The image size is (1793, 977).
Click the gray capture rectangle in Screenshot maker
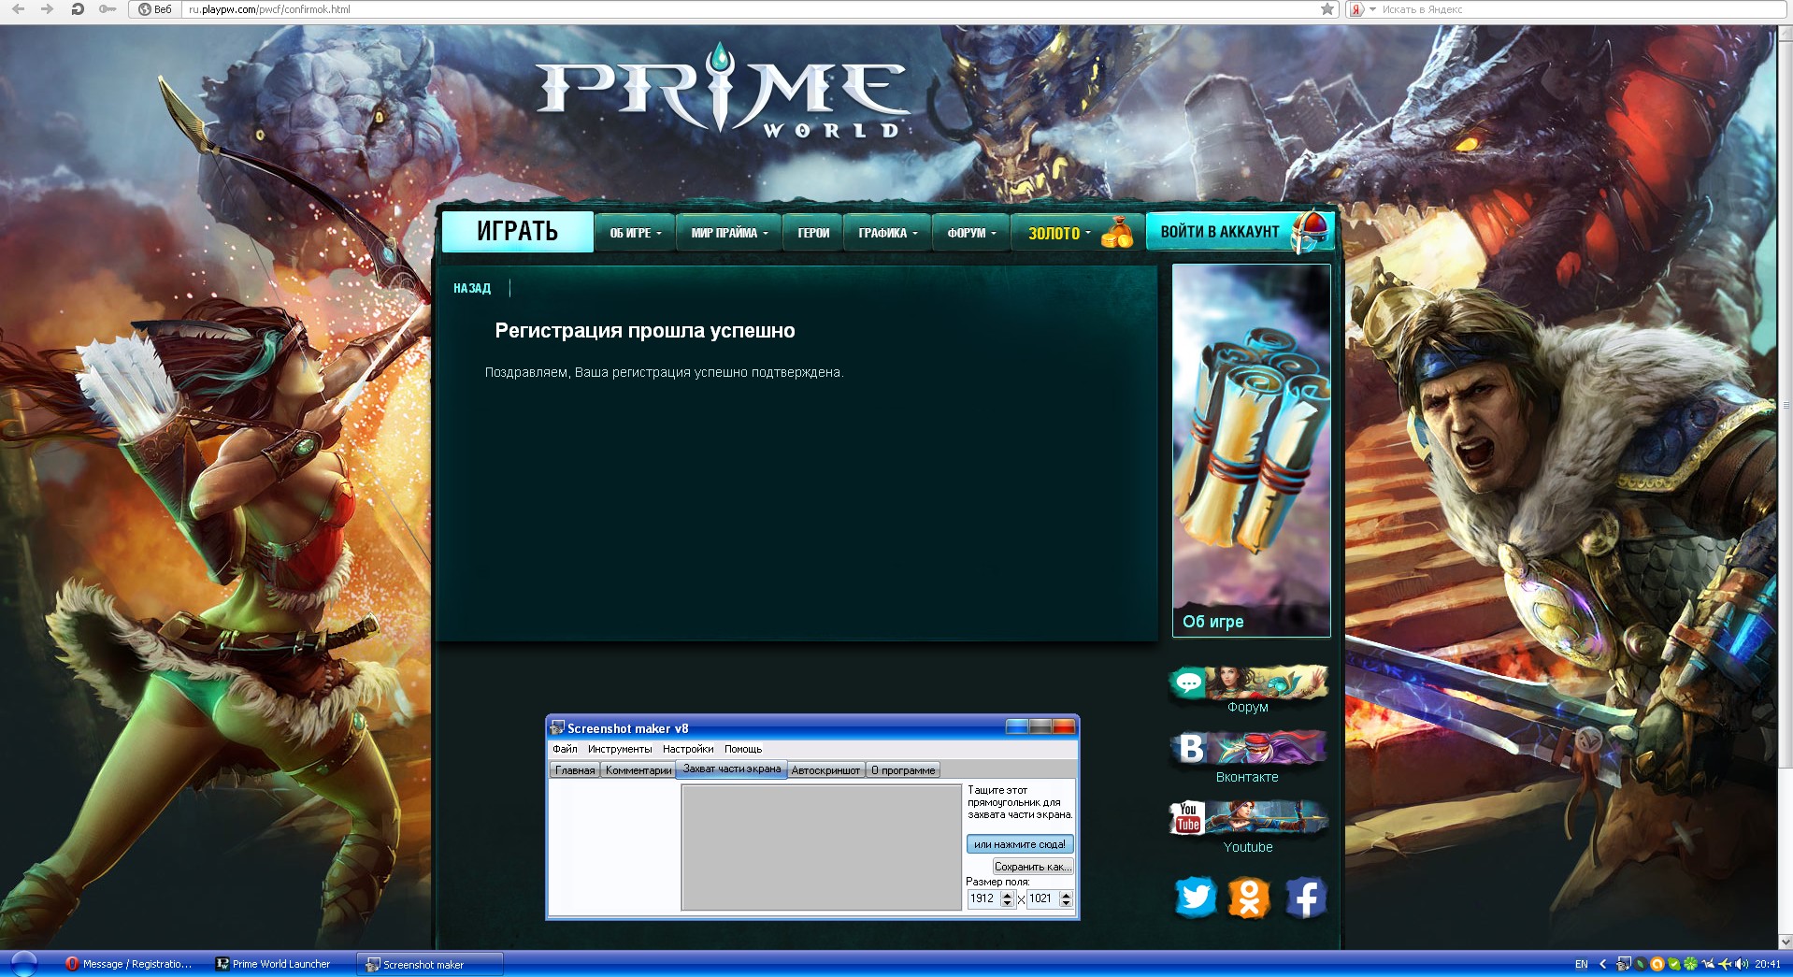(x=821, y=847)
